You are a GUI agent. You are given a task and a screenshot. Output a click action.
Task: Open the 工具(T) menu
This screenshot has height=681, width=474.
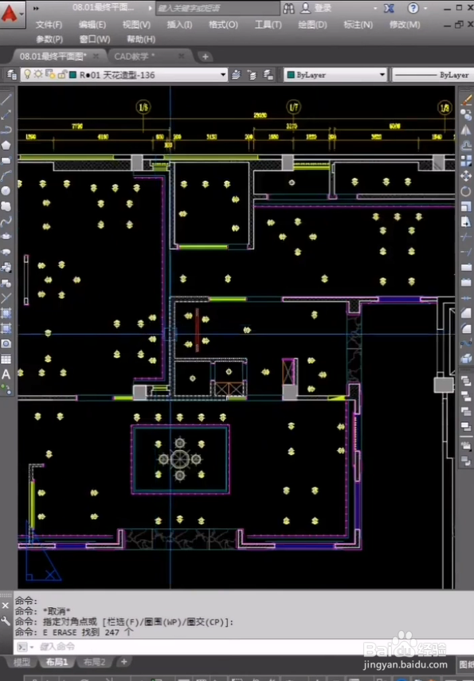tap(268, 25)
